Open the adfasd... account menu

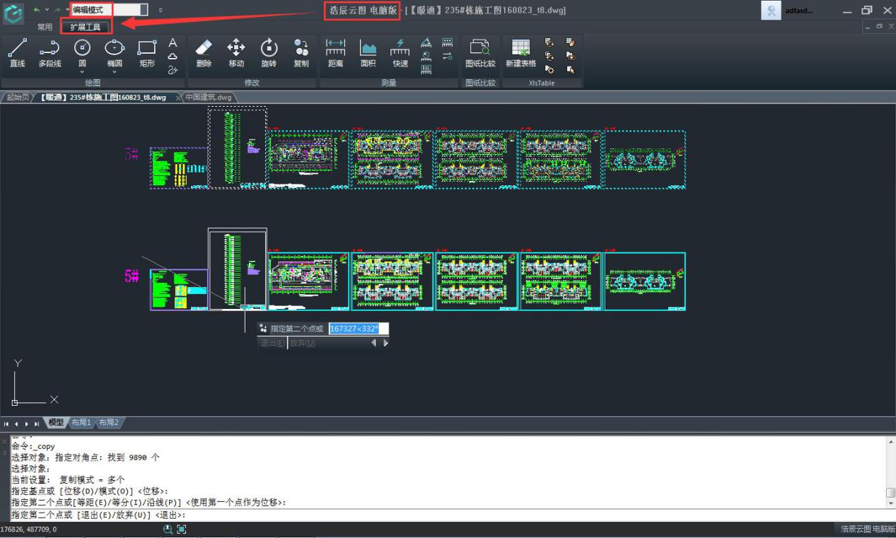799,11
